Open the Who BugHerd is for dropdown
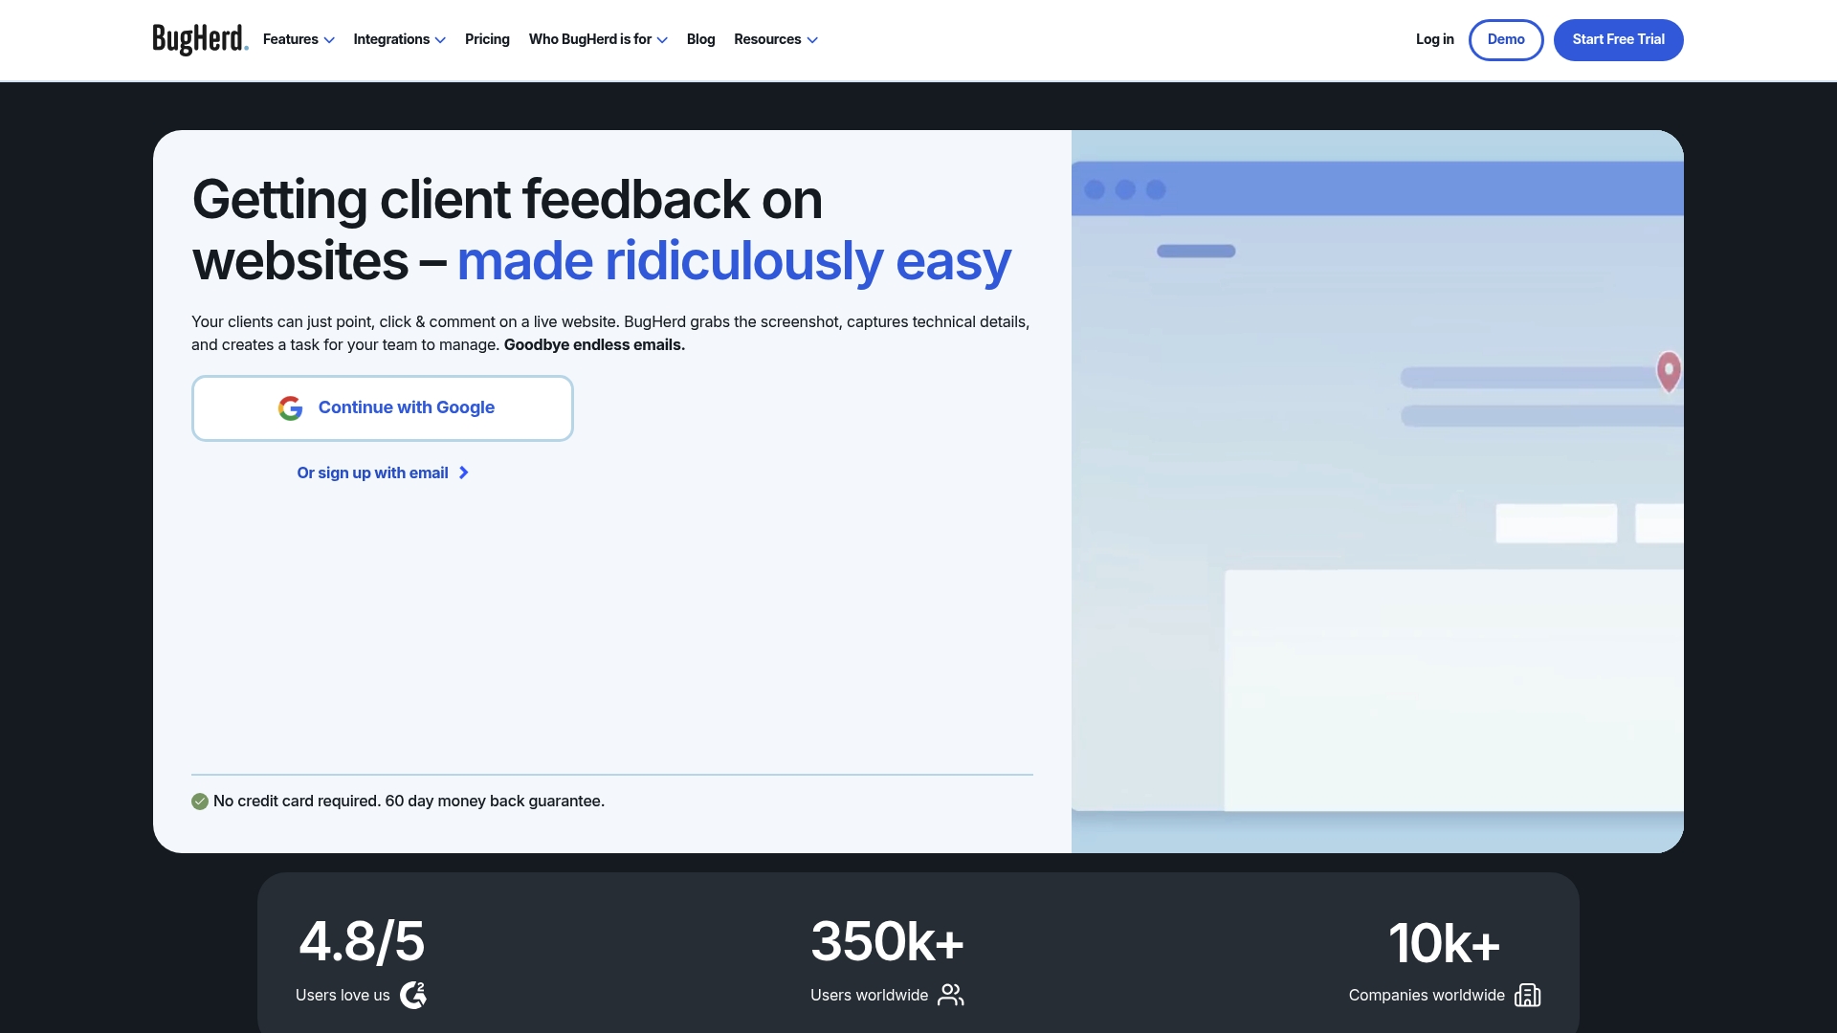This screenshot has width=1837, height=1033. pyautogui.click(x=598, y=39)
